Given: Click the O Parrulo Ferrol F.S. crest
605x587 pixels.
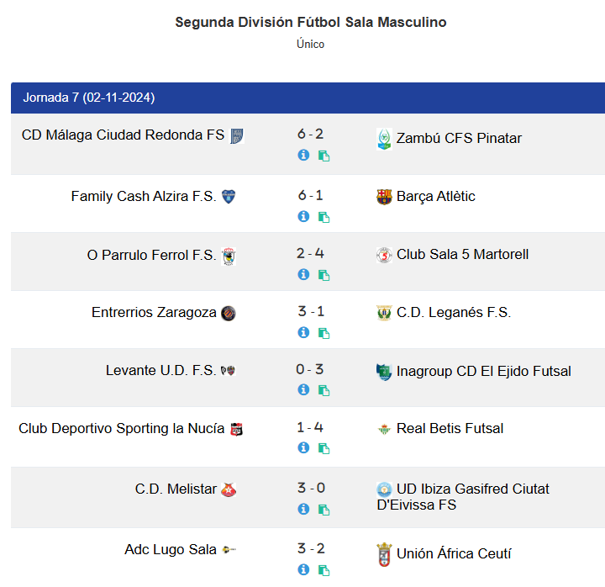Looking at the screenshot, I should click(x=229, y=256).
